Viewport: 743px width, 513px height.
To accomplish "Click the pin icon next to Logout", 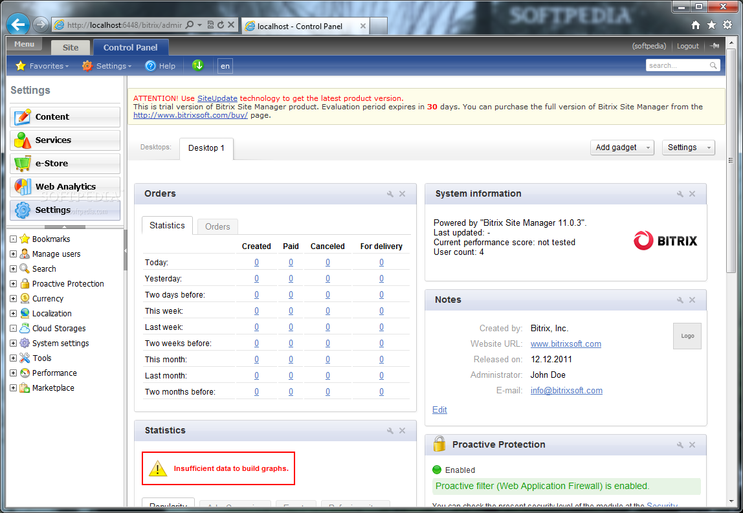I will [x=715, y=46].
